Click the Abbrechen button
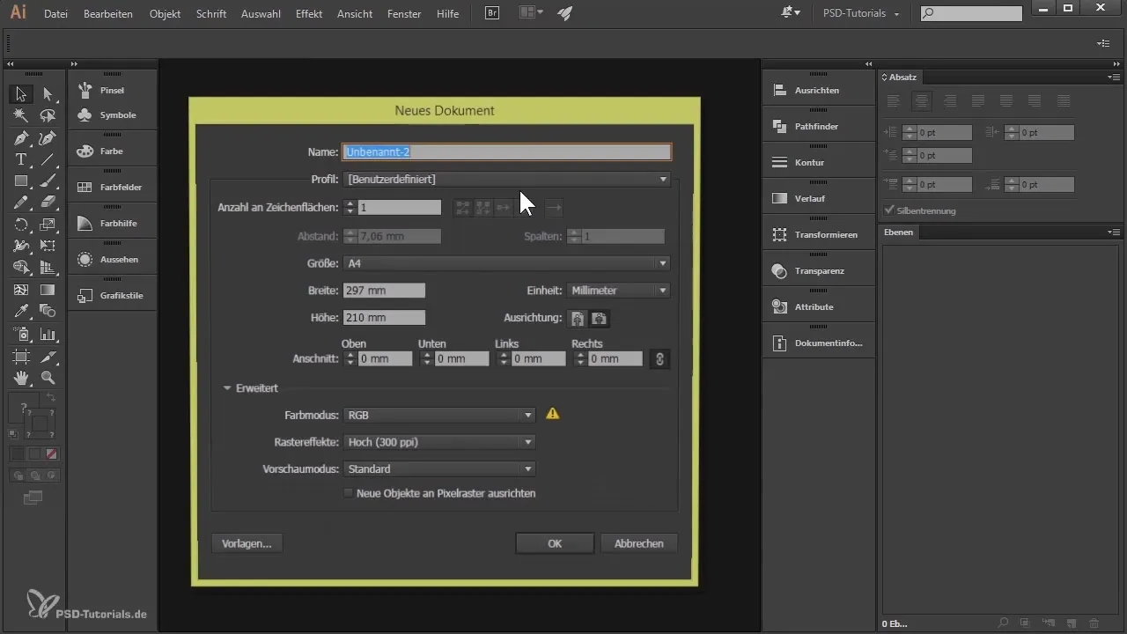The image size is (1127, 634). tap(639, 543)
